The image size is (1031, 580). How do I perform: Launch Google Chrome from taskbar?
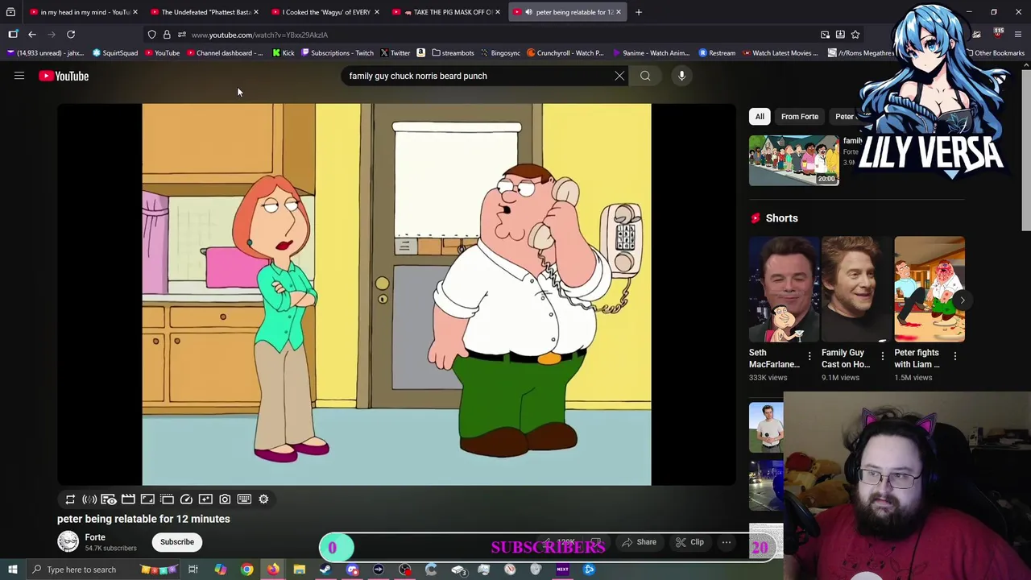click(x=246, y=570)
